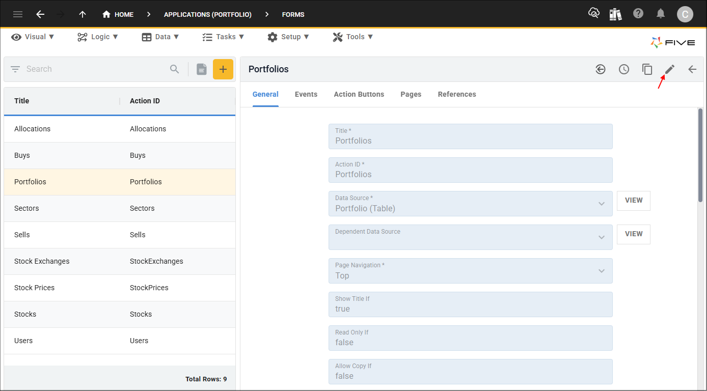Click the Show Title If field
This screenshot has height=391, width=707.
pyautogui.click(x=470, y=304)
